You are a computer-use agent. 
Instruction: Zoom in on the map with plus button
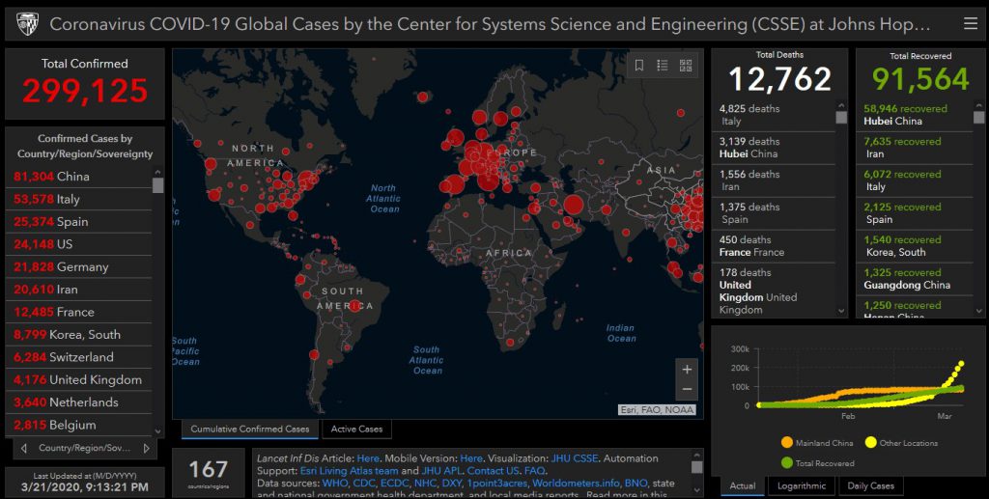tap(687, 370)
